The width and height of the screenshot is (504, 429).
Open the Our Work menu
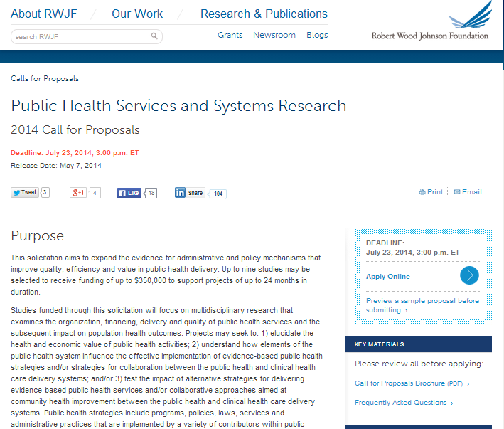pyautogui.click(x=137, y=14)
